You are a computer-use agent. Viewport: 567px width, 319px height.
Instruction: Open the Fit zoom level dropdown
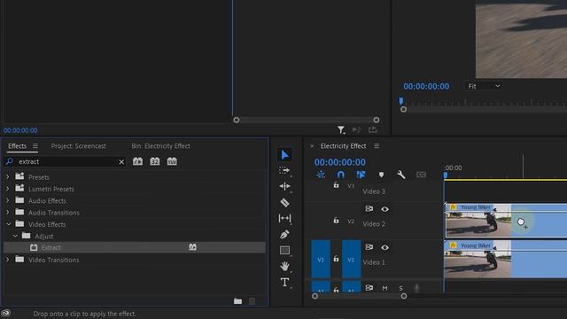click(x=484, y=86)
